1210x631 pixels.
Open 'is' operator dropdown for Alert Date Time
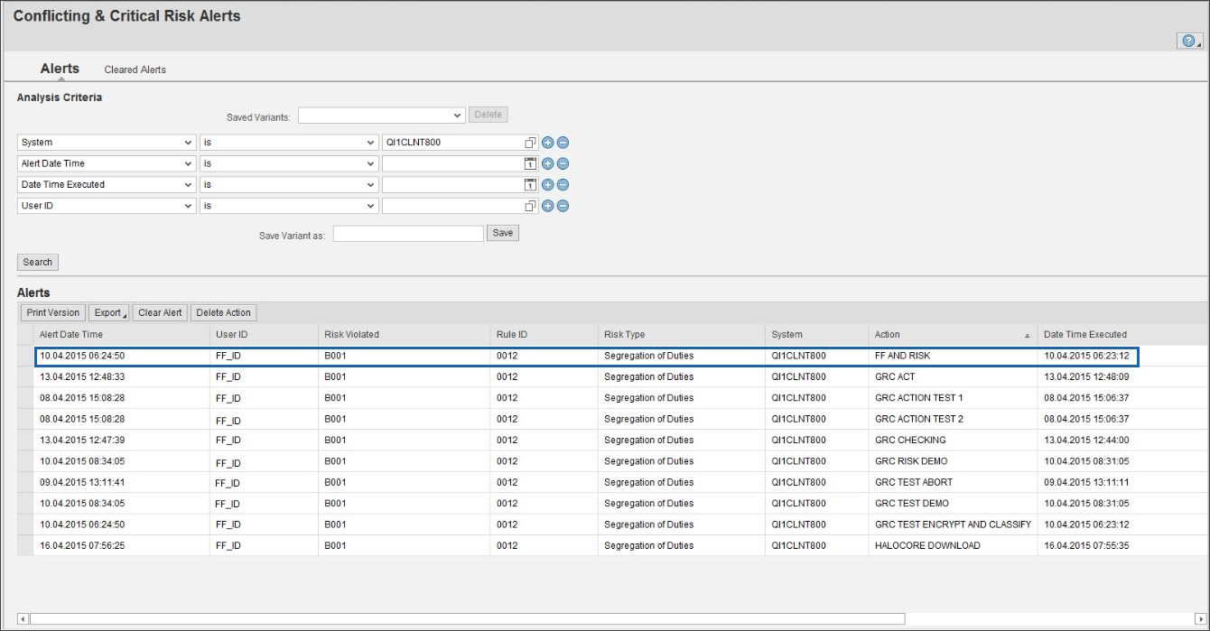click(x=371, y=163)
